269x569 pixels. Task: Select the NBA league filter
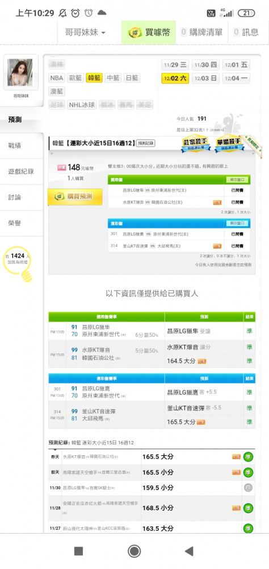pos(57,77)
